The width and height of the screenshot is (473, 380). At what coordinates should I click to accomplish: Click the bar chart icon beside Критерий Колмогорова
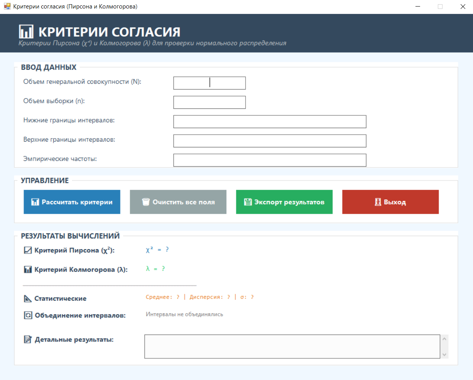(x=28, y=270)
